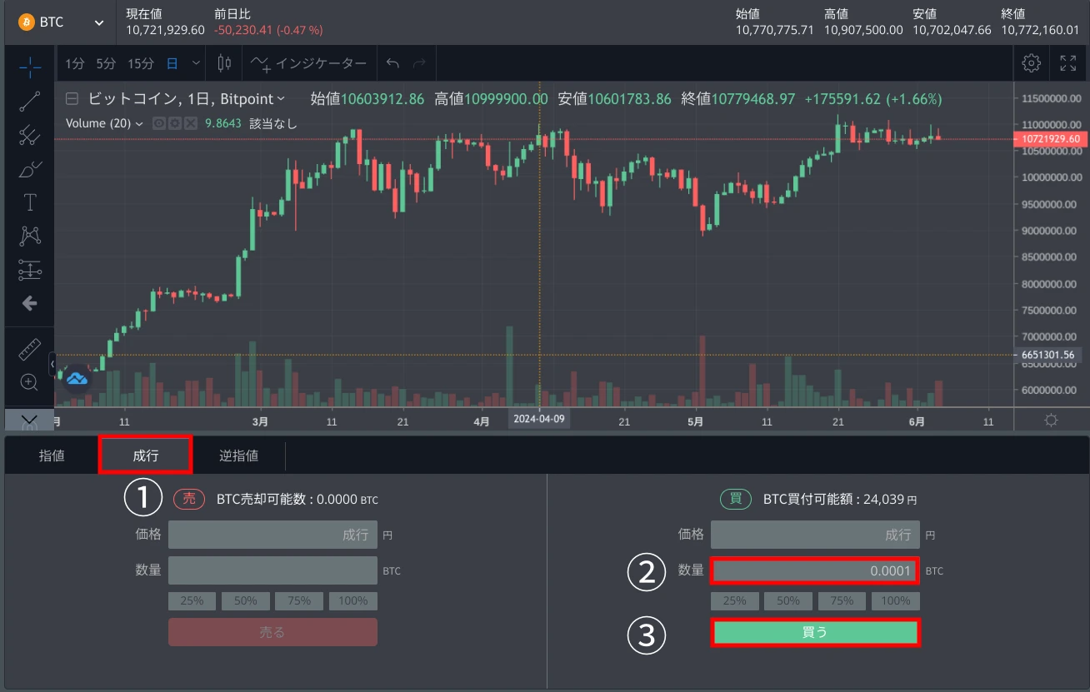Click the 10721929.60 current price label
Viewport: 1090px width, 692px height.
point(1050,139)
